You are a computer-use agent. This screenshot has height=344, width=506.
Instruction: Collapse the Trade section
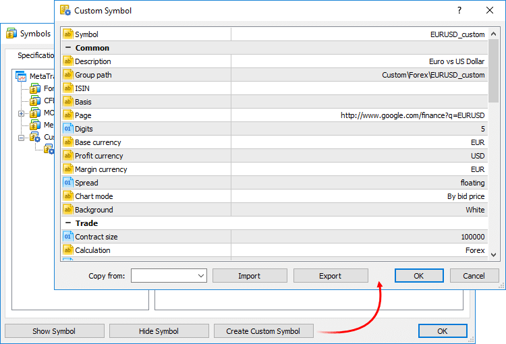point(67,223)
